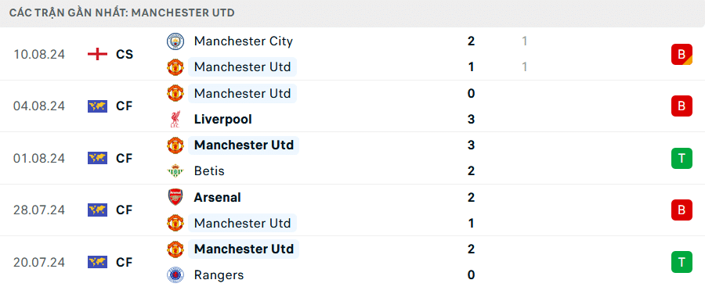
Task: Click the B badge for 10.08.24 match
Action: [681, 54]
